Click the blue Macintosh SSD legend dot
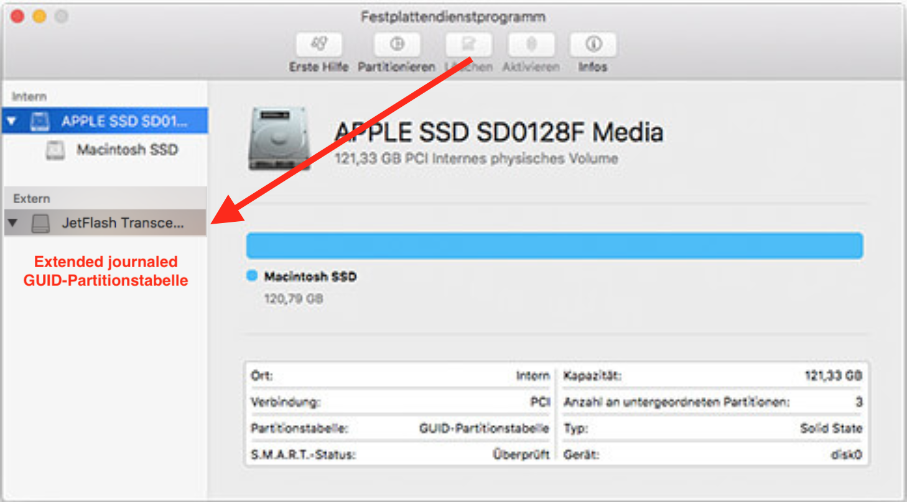Viewport: 907px width, 502px height. [x=252, y=276]
